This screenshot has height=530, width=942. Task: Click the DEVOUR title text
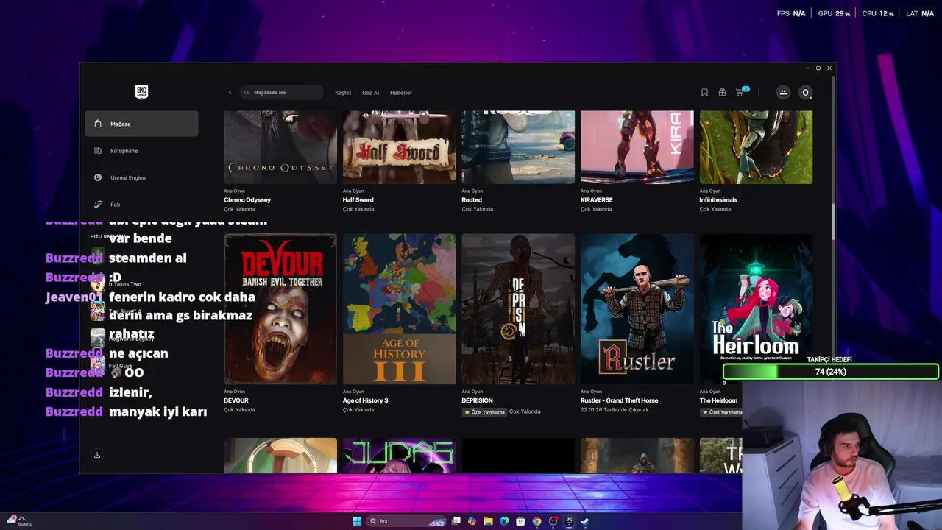tap(236, 400)
